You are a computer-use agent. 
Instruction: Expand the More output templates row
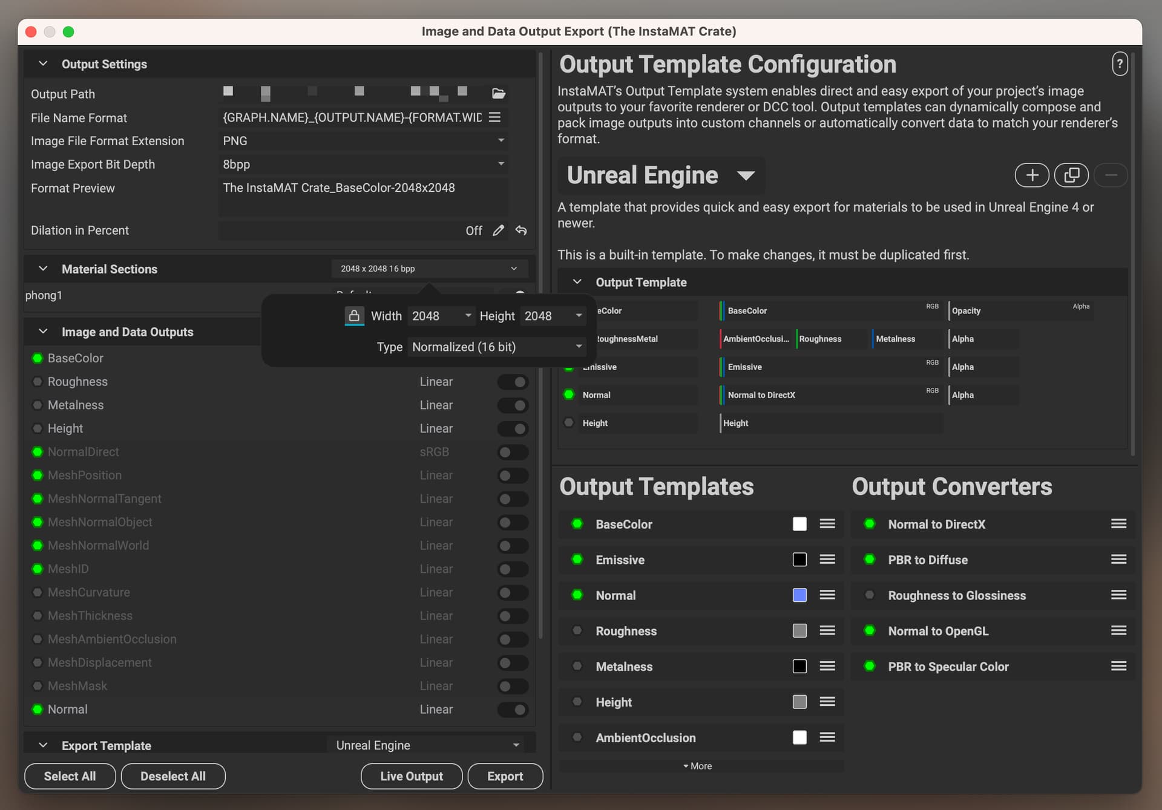pyautogui.click(x=698, y=766)
